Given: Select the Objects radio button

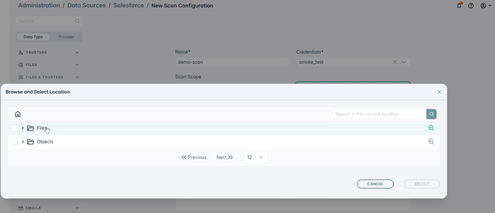Looking at the screenshot, I should (x=15, y=142).
